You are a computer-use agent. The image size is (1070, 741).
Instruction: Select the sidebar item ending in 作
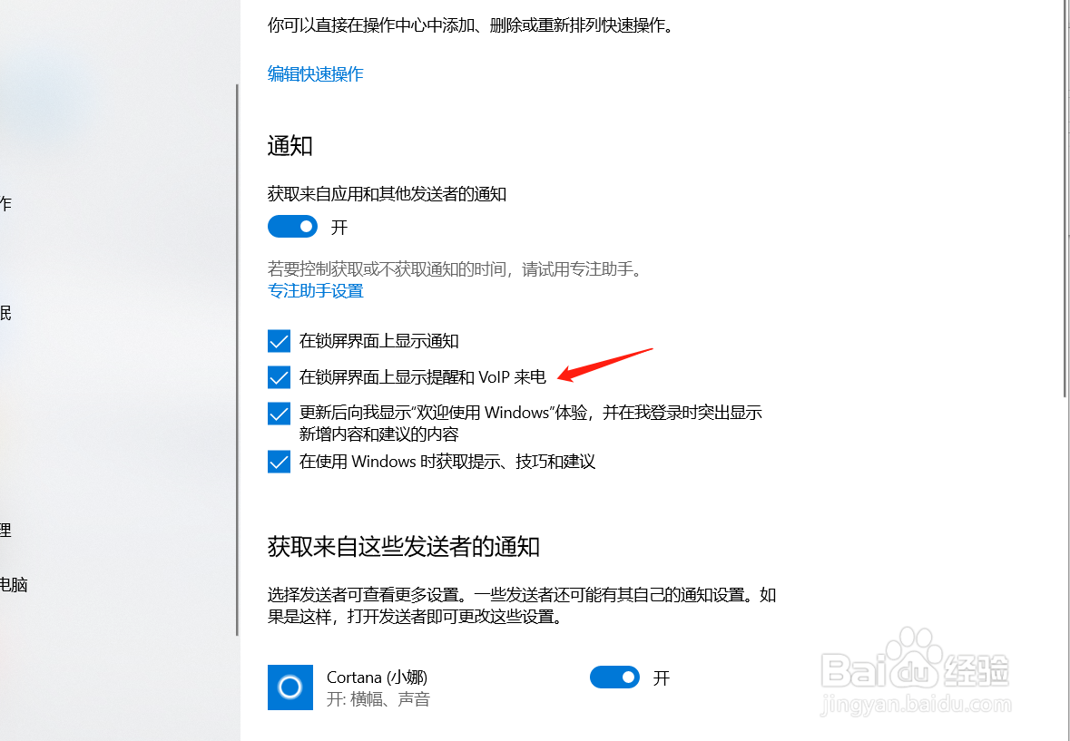(5, 203)
